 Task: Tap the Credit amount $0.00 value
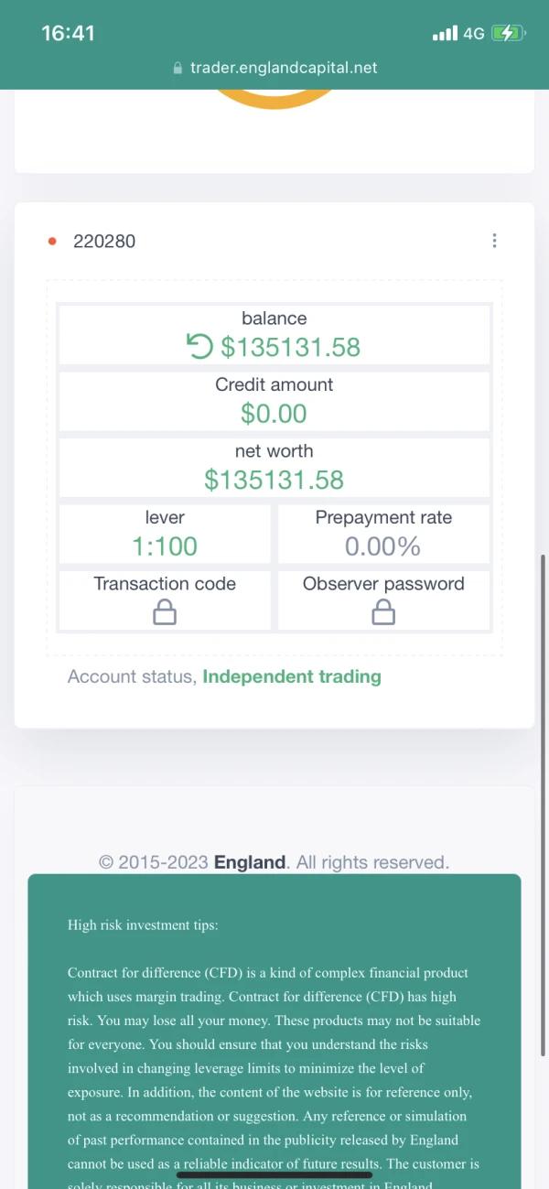click(274, 414)
